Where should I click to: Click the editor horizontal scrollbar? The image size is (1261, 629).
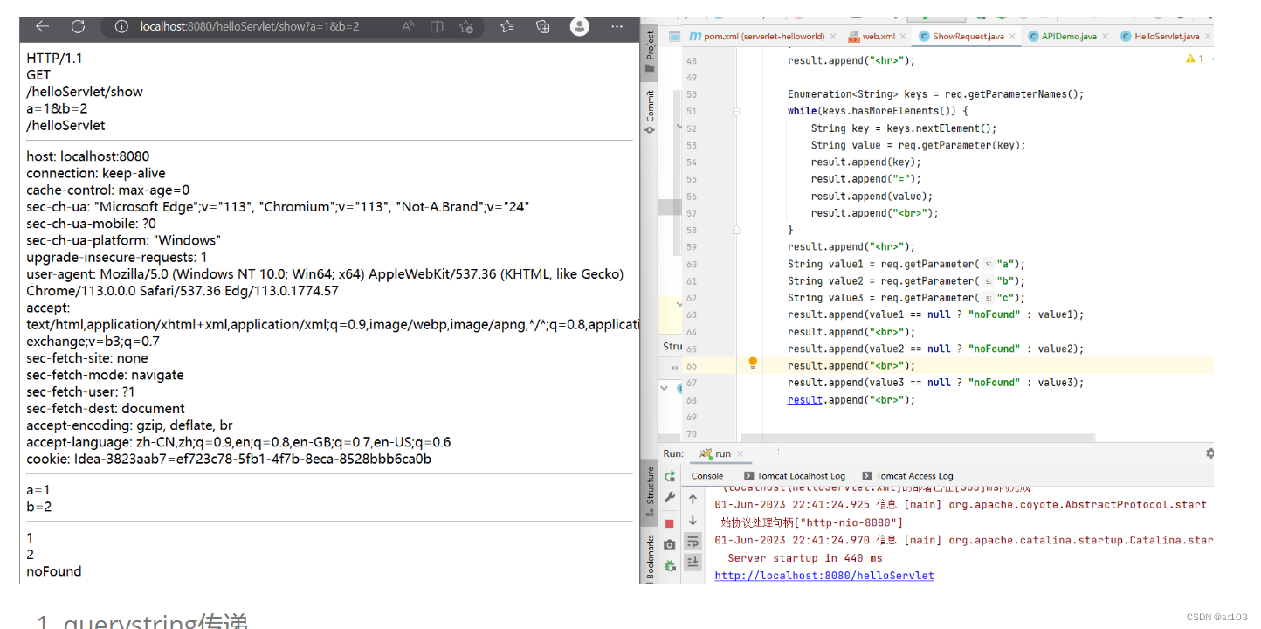tap(917, 436)
